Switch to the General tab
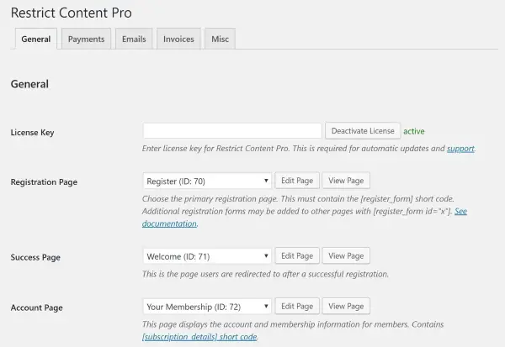505x347 pixels. pyautogui.click(x=35, y=39)
